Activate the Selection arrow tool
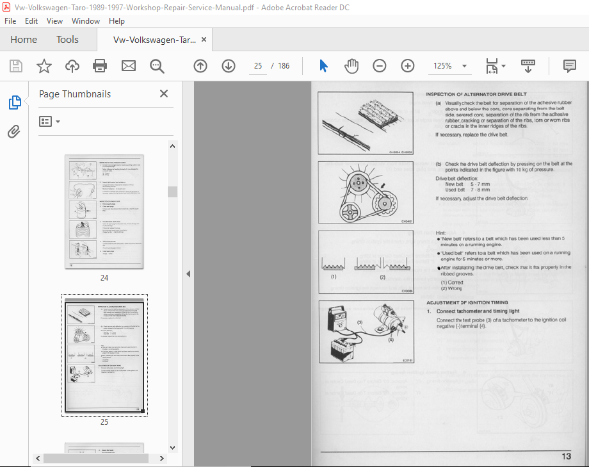This screenshot has height=467, width=589. coord(323,66)
